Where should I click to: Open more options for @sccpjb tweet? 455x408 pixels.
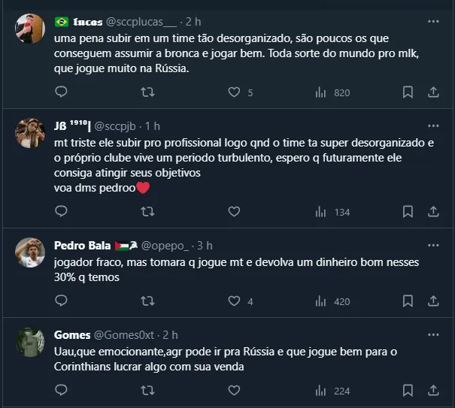pos(433,126)
